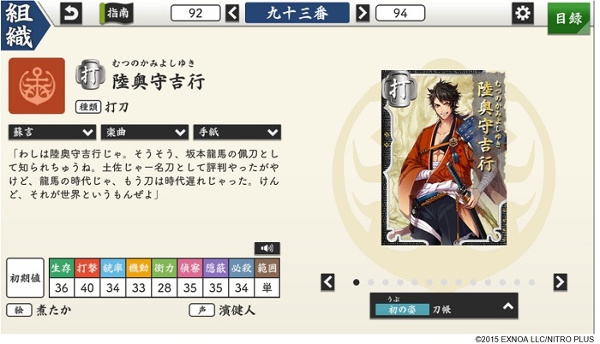Click the character card illustration

point(444,157)
